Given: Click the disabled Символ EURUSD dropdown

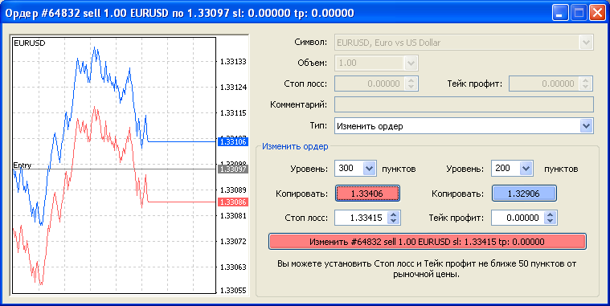Looking at the screenshot, I should pos(464,43).
